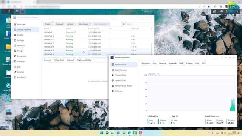Select Performance in Resource Monitor sidebar
Image resolution: width=242 pixels, height=136 pixels.
tap(124, 65)
